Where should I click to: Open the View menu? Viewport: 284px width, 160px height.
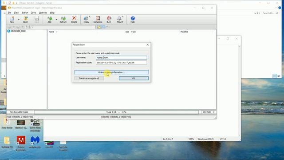click(16, 13)
